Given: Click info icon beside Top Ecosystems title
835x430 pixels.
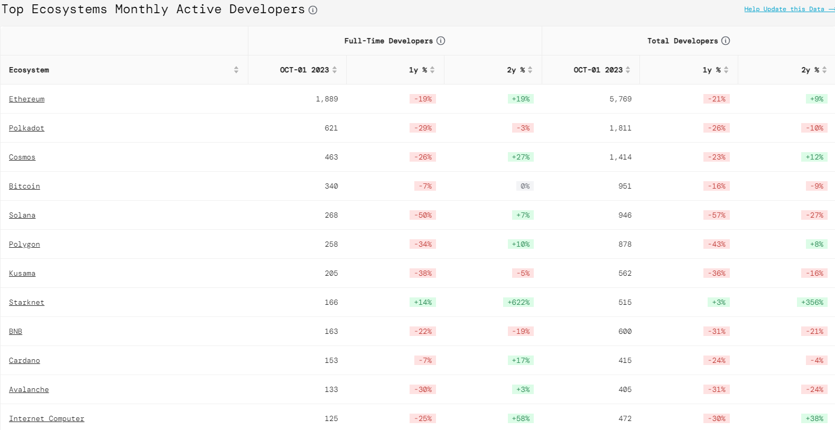Looking at the screenshot, I should [x=313, y=10].
